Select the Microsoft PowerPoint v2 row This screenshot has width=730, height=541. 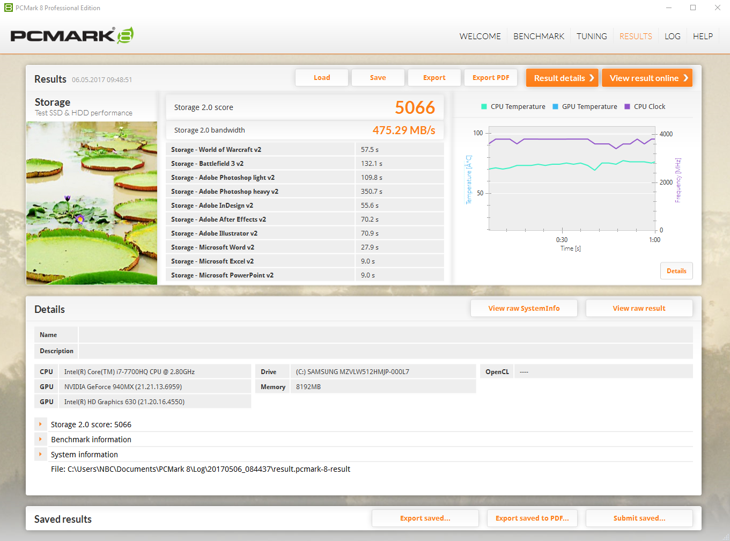coord(305,275)
